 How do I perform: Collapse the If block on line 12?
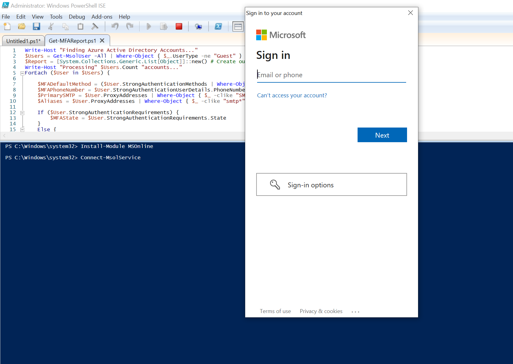22,113
